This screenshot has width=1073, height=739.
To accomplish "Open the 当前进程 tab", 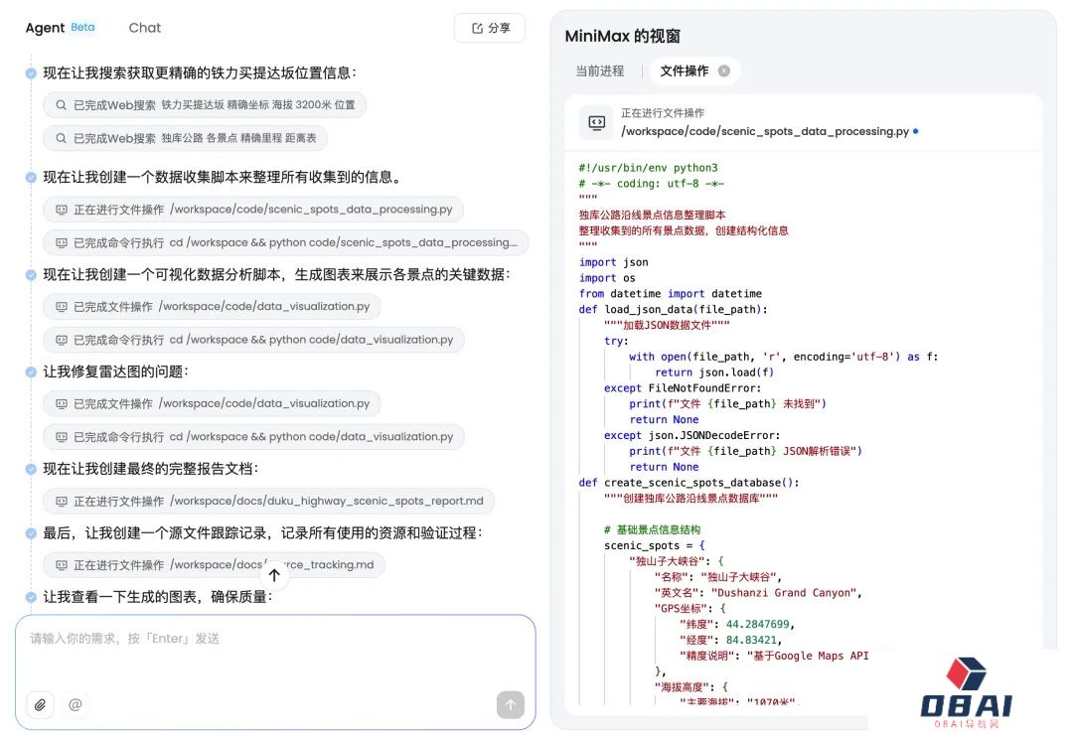I will [x=599, y=72].
